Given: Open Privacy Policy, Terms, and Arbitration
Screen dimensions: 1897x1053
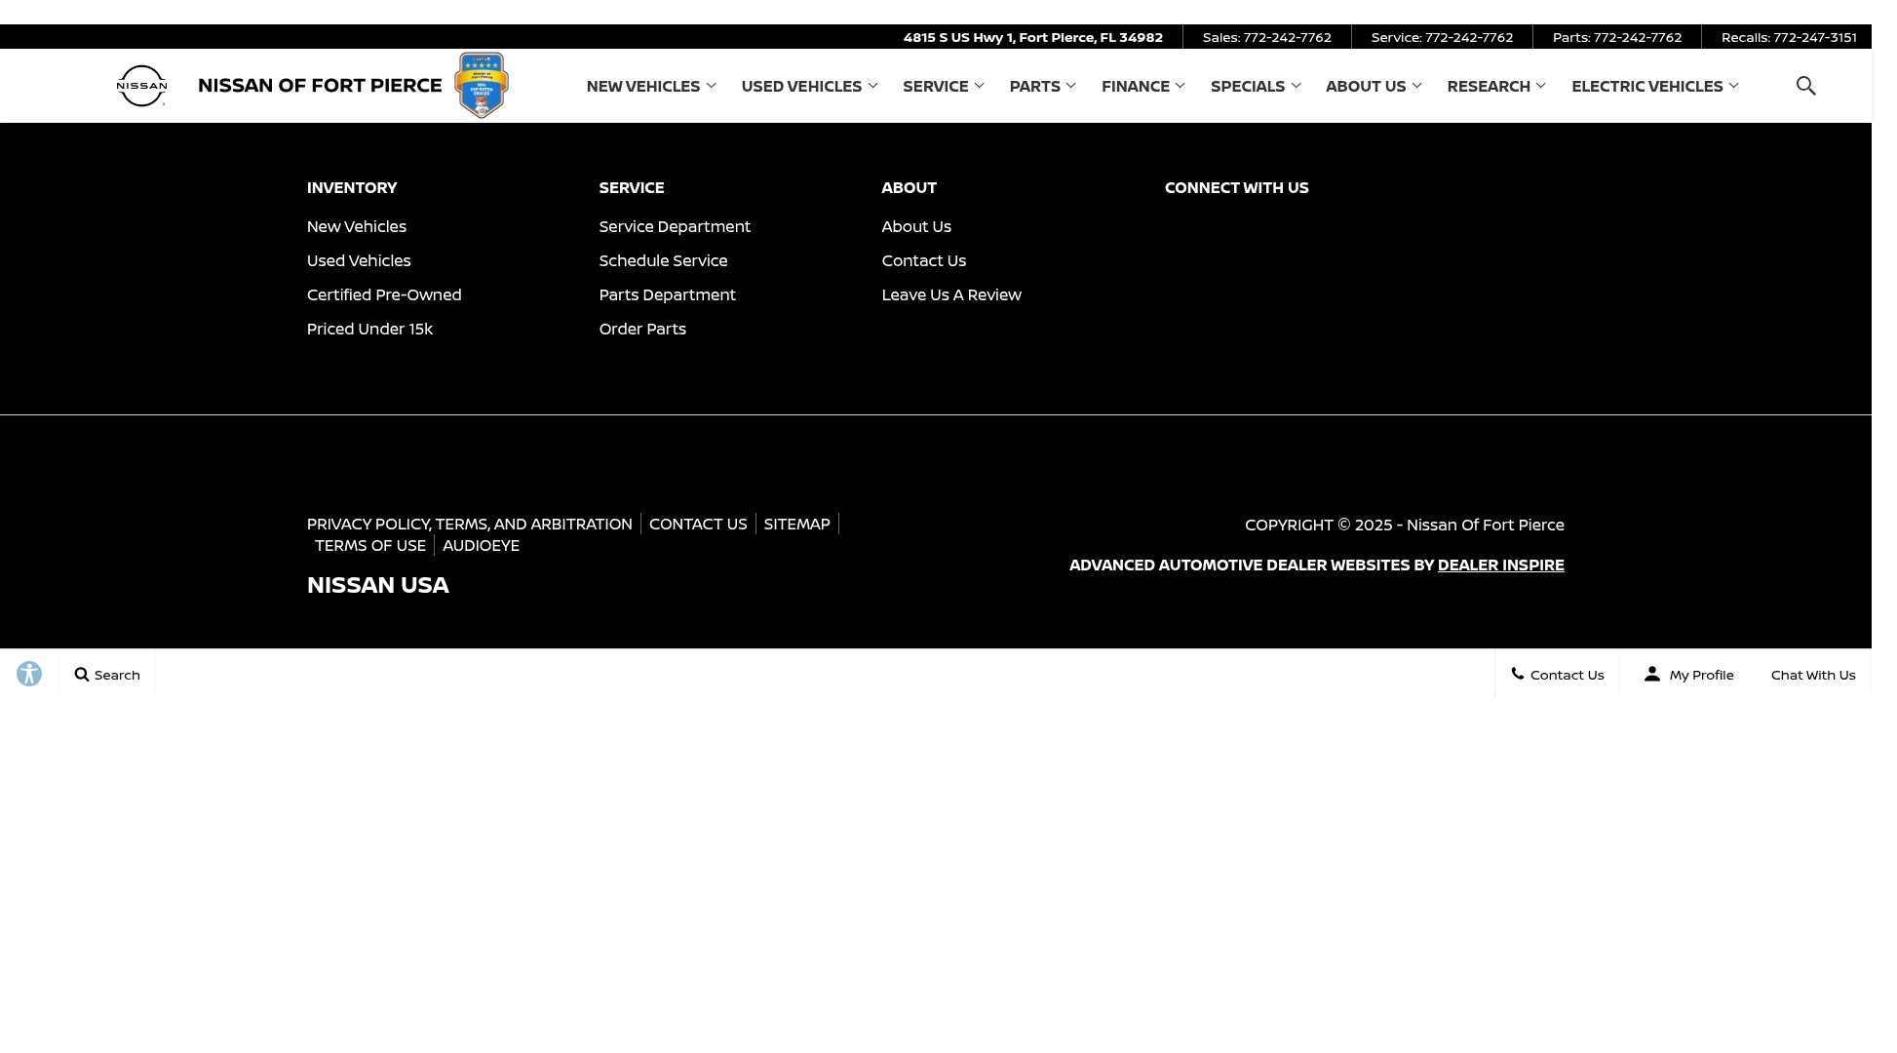Looking at the screenshot, I should coord(470,524).
